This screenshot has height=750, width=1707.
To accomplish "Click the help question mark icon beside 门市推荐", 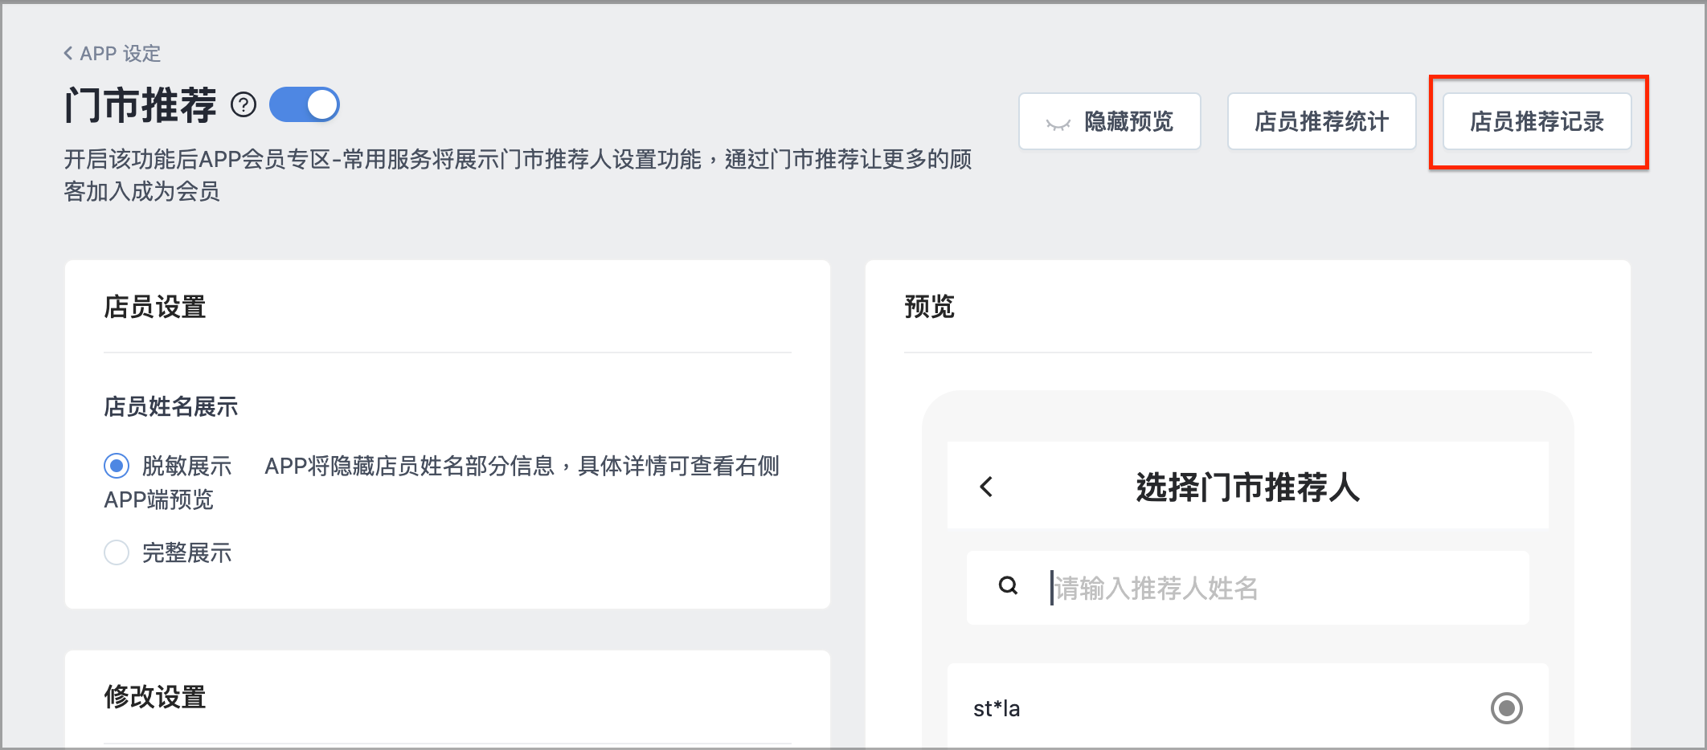I will click(244, 105).
